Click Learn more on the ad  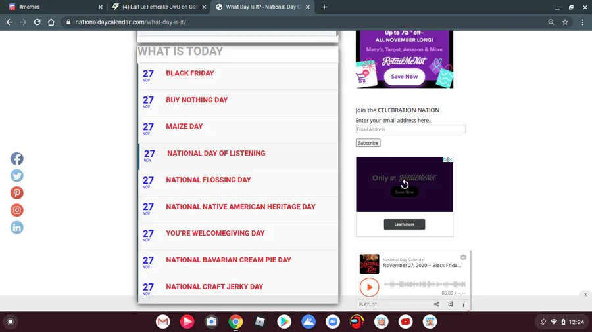point(405,224)
